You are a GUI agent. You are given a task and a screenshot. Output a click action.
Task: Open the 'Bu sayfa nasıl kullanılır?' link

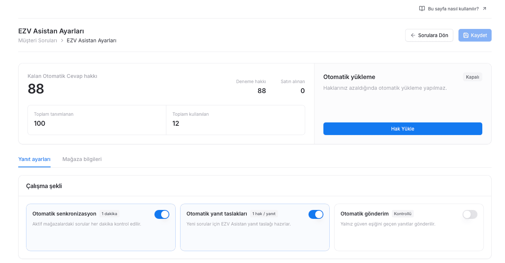point(453,9)
